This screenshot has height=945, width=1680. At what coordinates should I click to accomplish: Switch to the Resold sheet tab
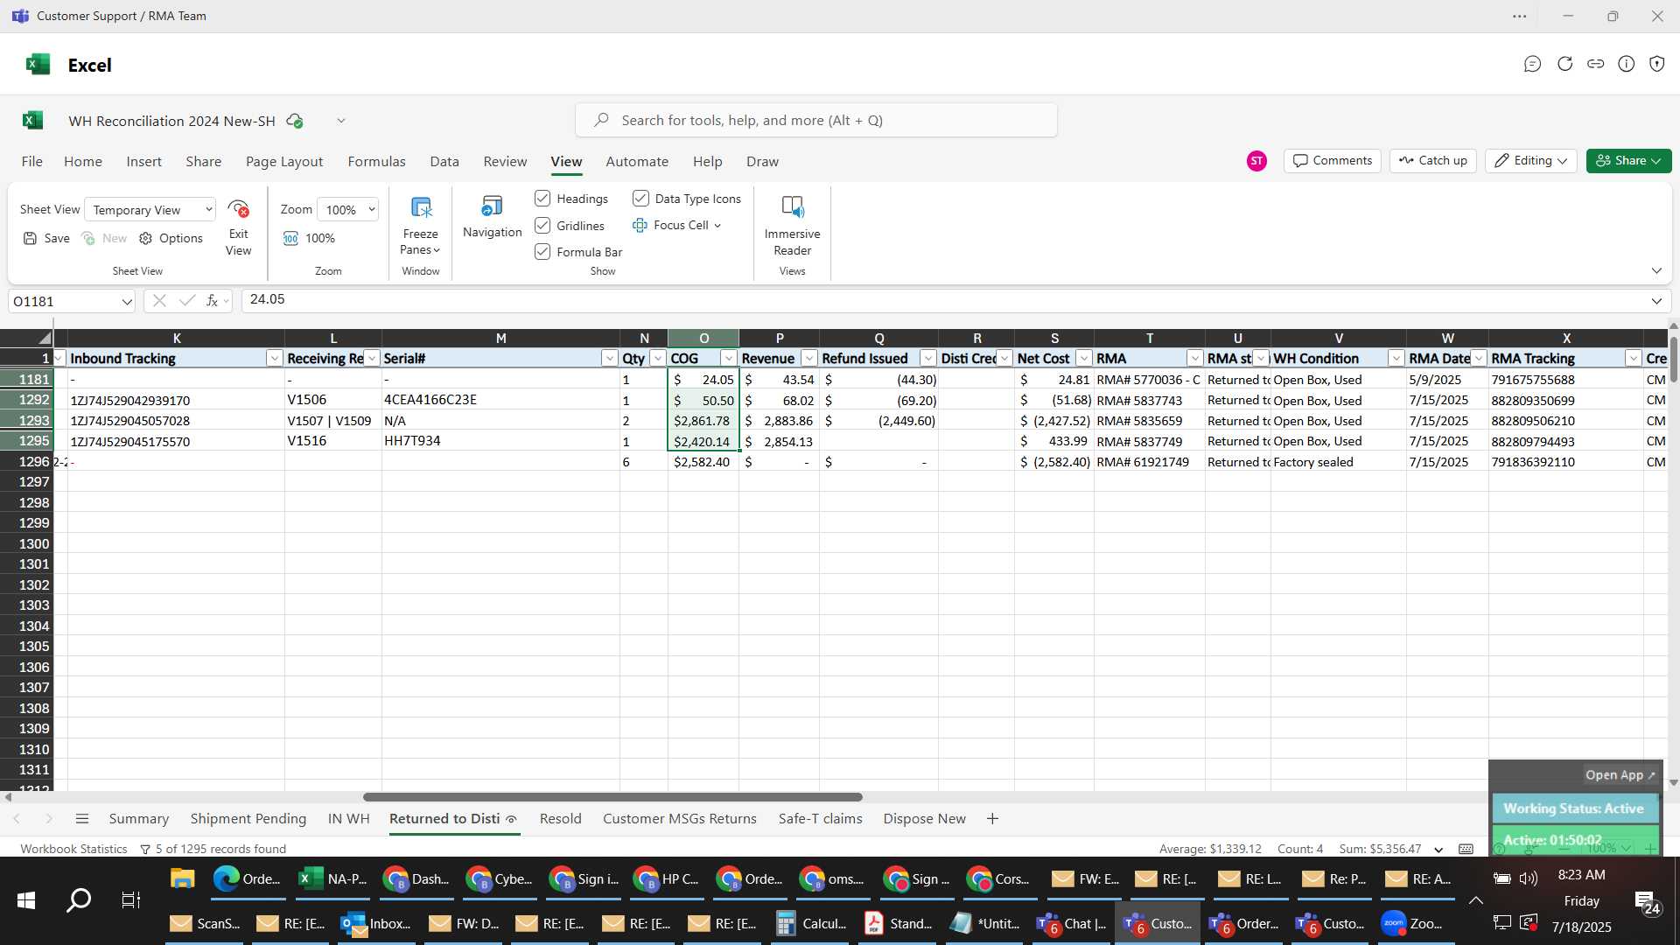(x=560, y=819)
